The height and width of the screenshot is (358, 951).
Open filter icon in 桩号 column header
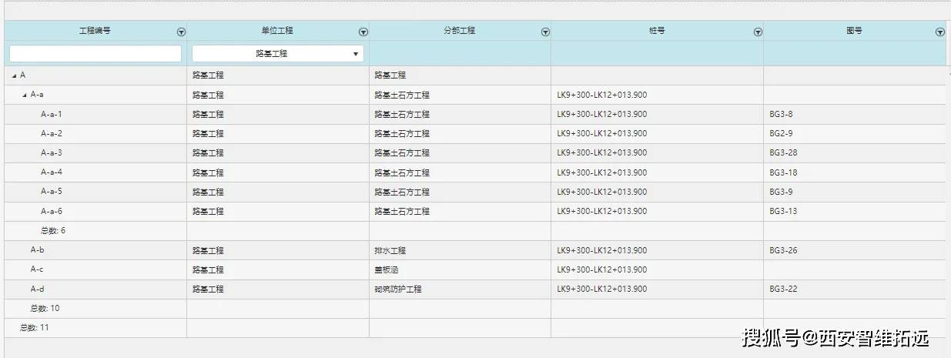click(x=758, y=32)
